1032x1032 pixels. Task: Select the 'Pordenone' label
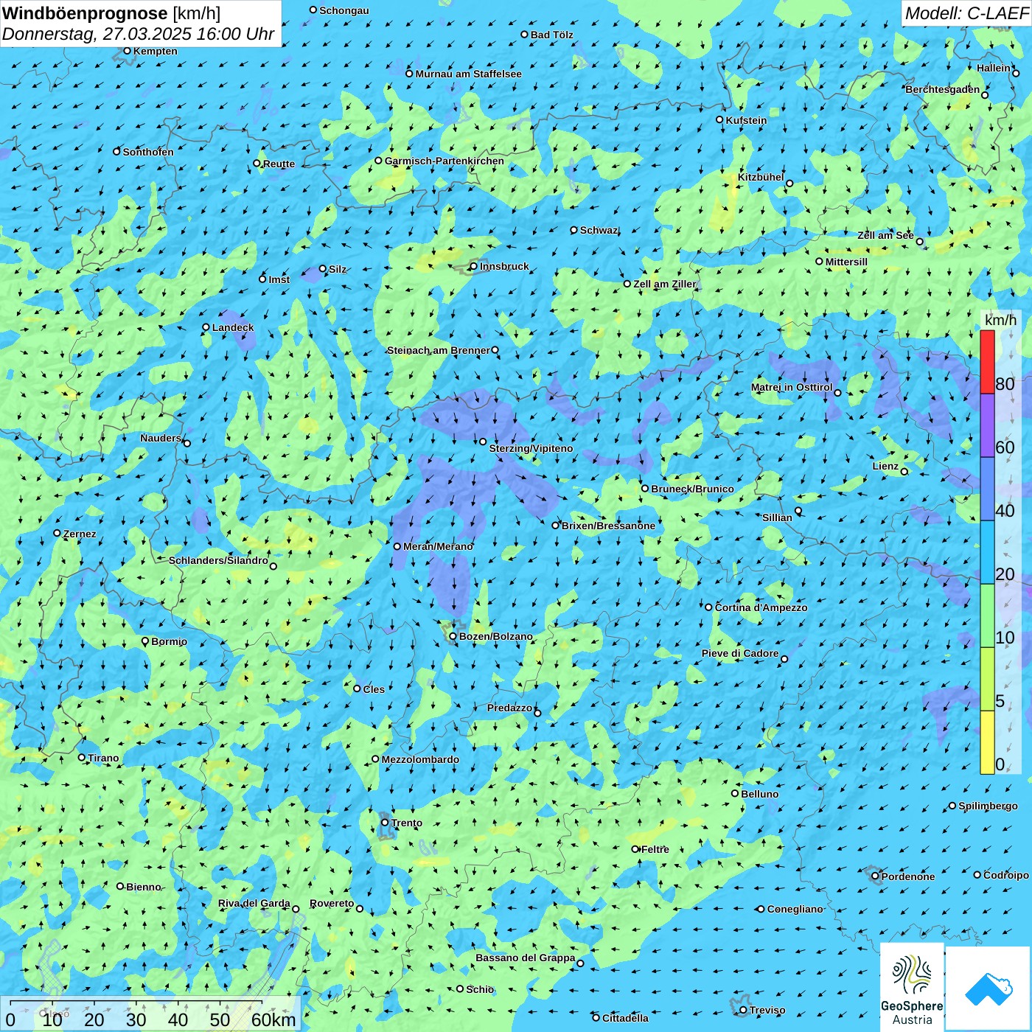[908, 876]
